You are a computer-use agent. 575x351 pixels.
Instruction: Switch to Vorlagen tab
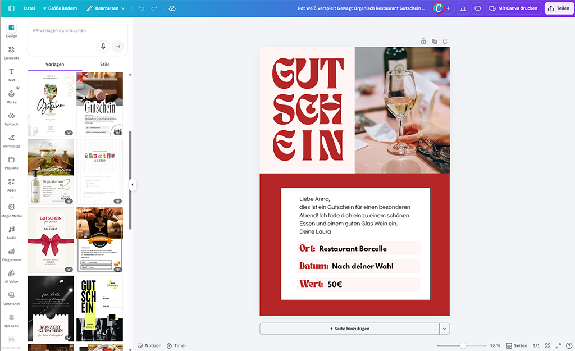[54, 64]
